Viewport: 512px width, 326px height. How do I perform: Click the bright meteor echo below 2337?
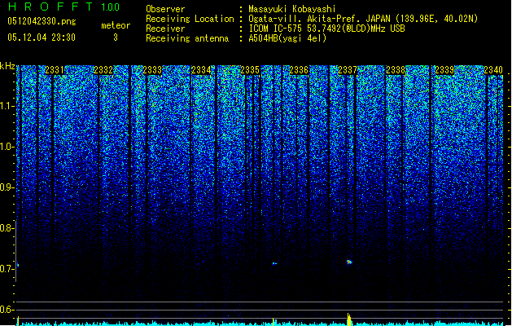tap(349, 262)
